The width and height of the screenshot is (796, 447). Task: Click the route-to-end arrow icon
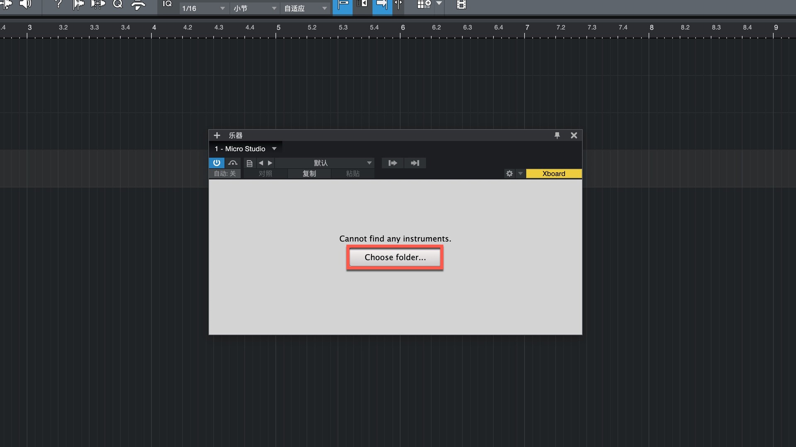click(x=415, y=163)
